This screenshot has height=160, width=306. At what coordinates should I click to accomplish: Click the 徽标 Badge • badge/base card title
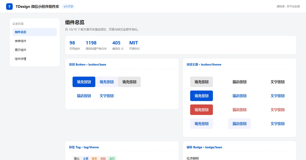click(204, 147)
